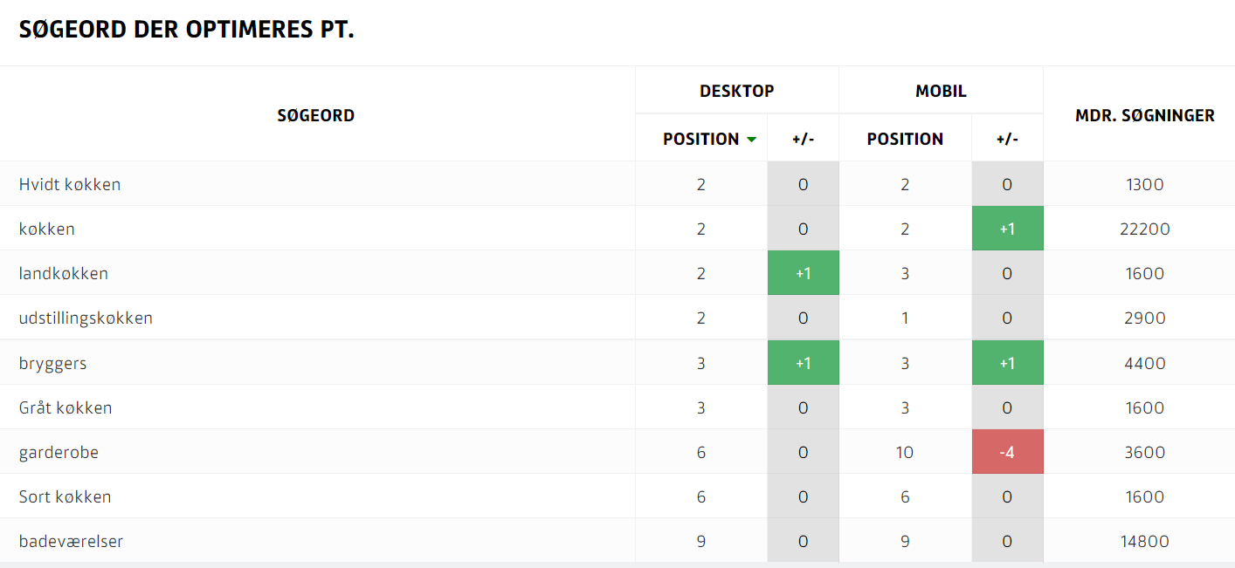Click the Desktop +/- column header
1235x568 pixels.
(803, 140)
